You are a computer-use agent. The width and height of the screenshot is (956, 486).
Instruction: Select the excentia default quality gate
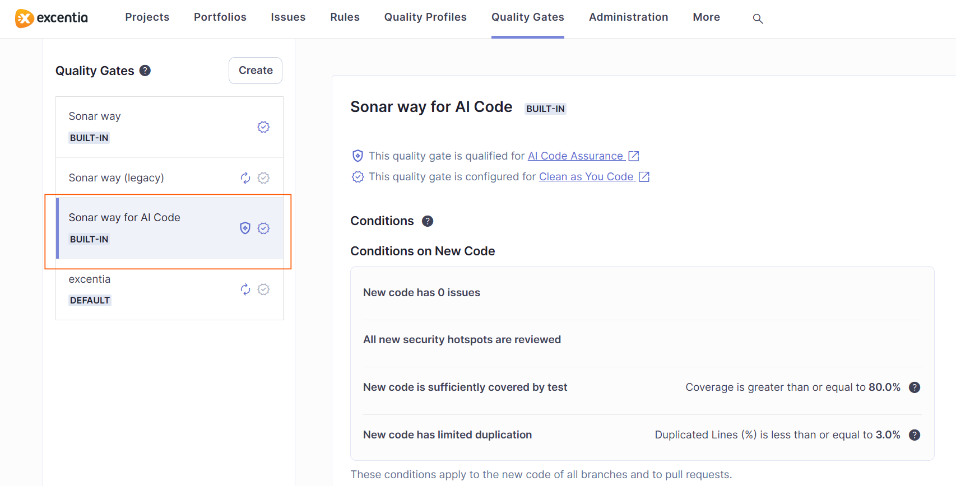point(169,289)
